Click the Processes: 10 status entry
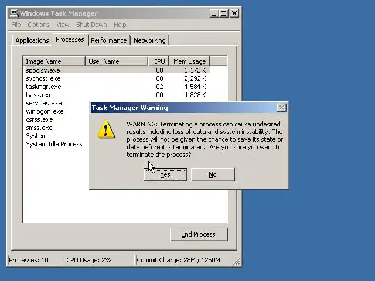Screen dimensions: 375x281 click(x=36, y=260)
